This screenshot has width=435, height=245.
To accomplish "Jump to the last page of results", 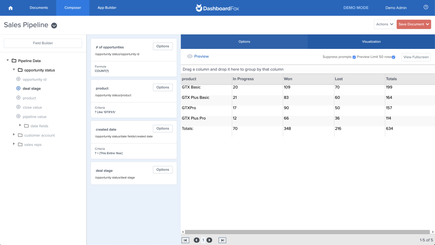I will click(222, 240).
